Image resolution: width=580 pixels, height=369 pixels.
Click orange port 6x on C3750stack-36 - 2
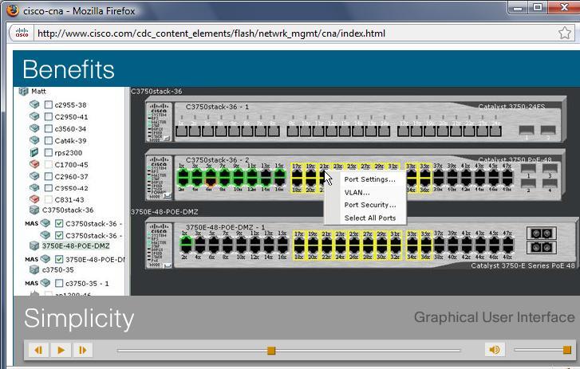pos(211,181)
